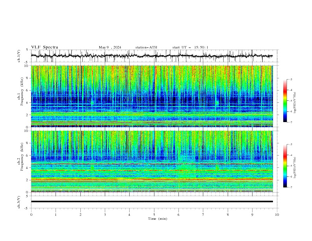Click the ch.2 spectrogram color scale bar
312x241 pixels.
[285, 166]
